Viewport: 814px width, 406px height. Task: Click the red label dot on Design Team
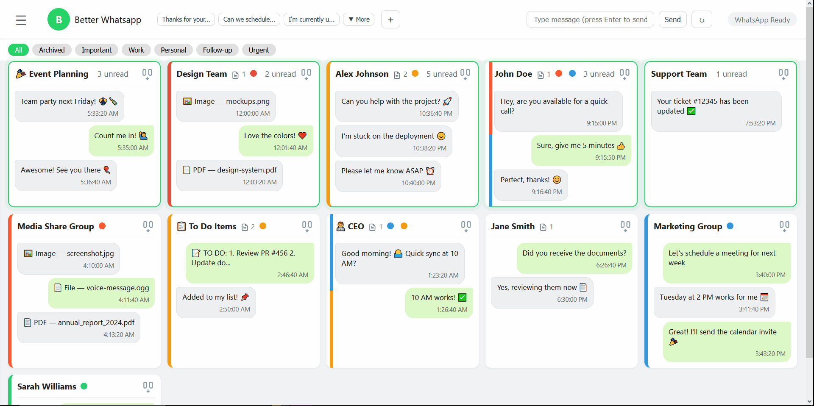pos(254,73)
